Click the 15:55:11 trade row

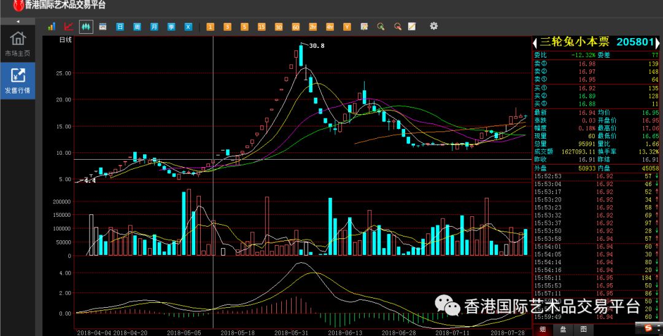[x=597, y=278]
